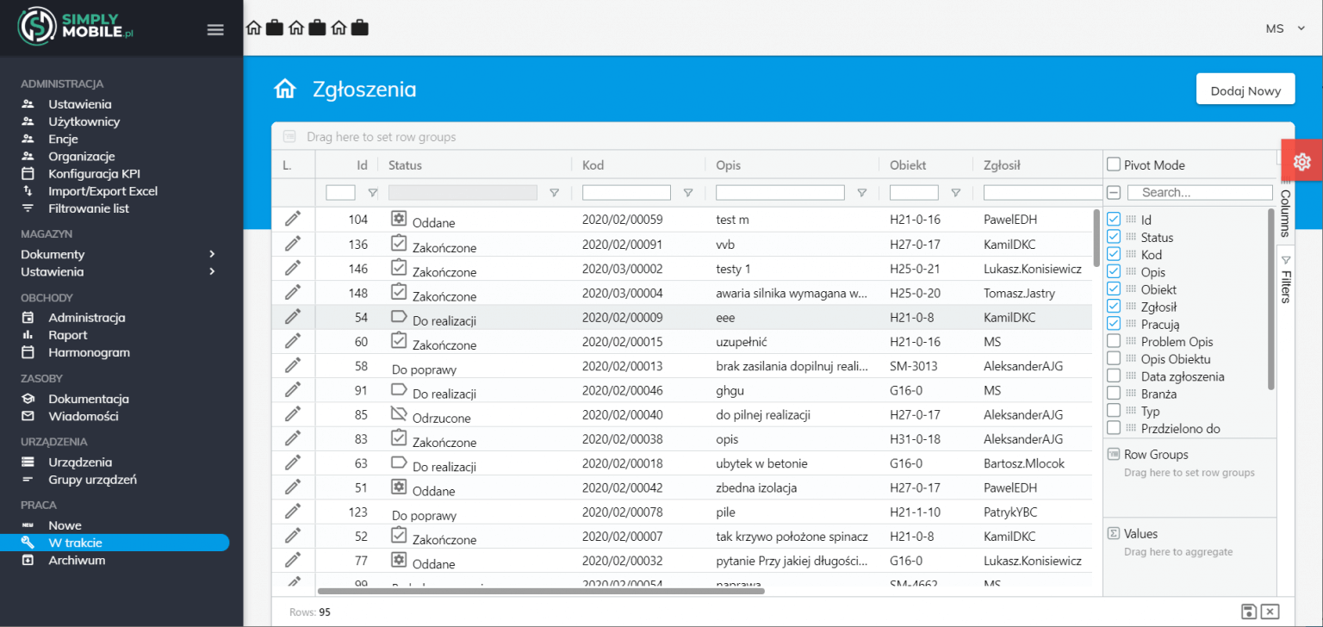This screenshot has width=1323, height=627.
Task: Click the red settings gear icon
Action: [1301, 161]
